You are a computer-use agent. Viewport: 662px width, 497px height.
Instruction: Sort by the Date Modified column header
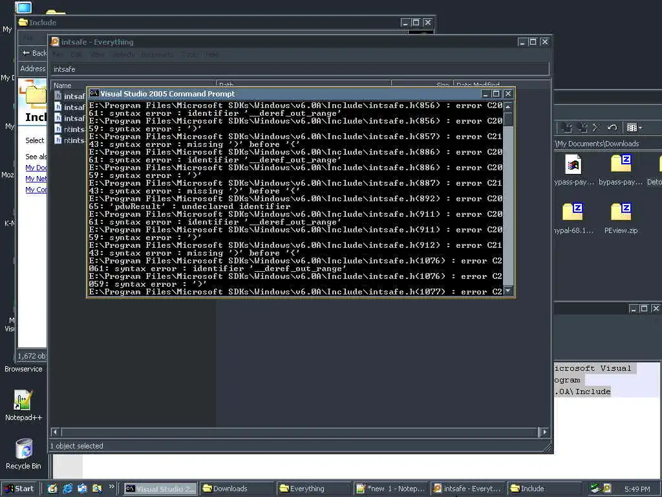coord(502,85)
